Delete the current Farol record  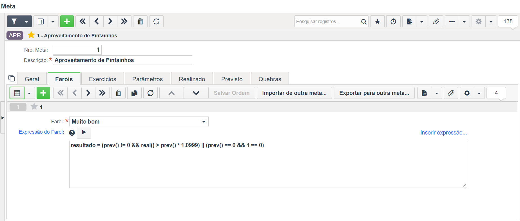click(118, 93)
